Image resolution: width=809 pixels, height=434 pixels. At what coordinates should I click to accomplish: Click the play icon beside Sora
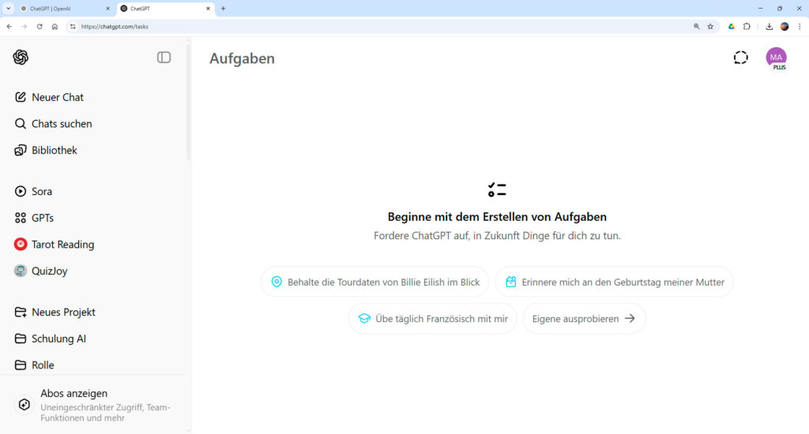pos(20,191)
